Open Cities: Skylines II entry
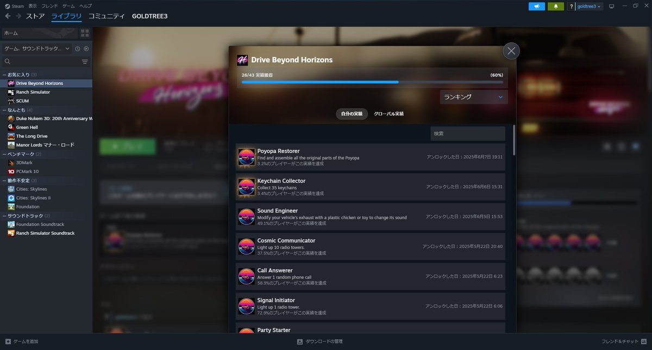The height and width of the screenshot is (350, 652). [46, 198]
